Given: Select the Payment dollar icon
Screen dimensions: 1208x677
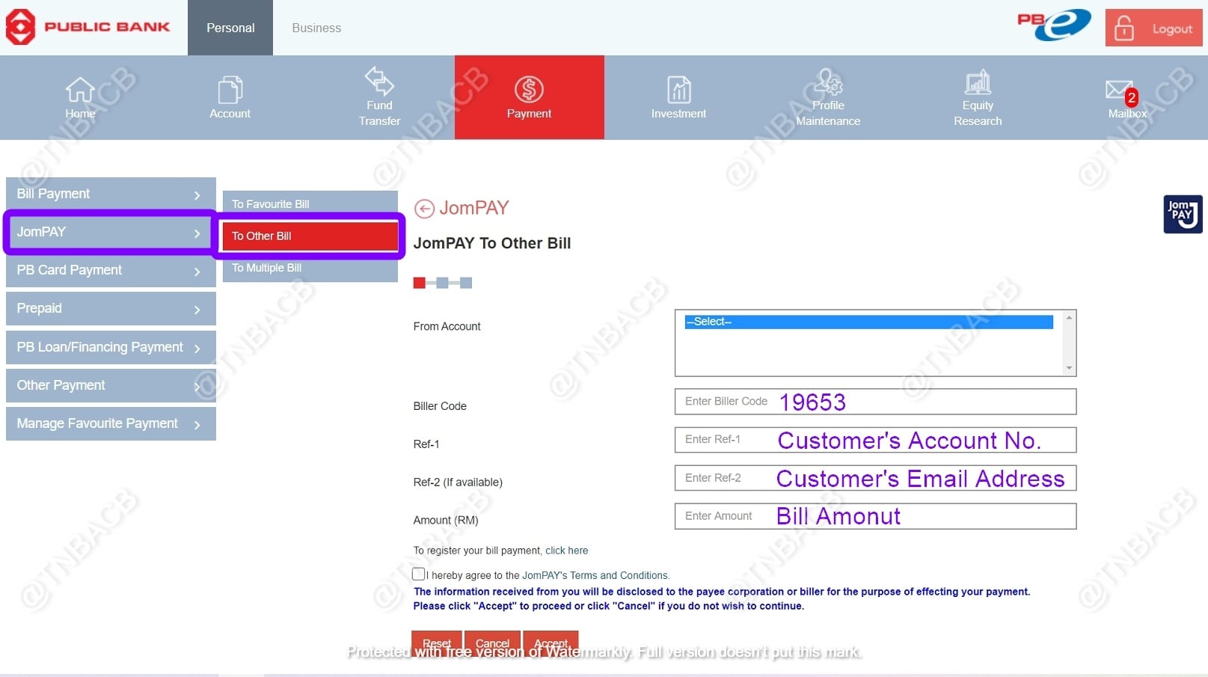Looking at the screenshot, I should point(529,89).
